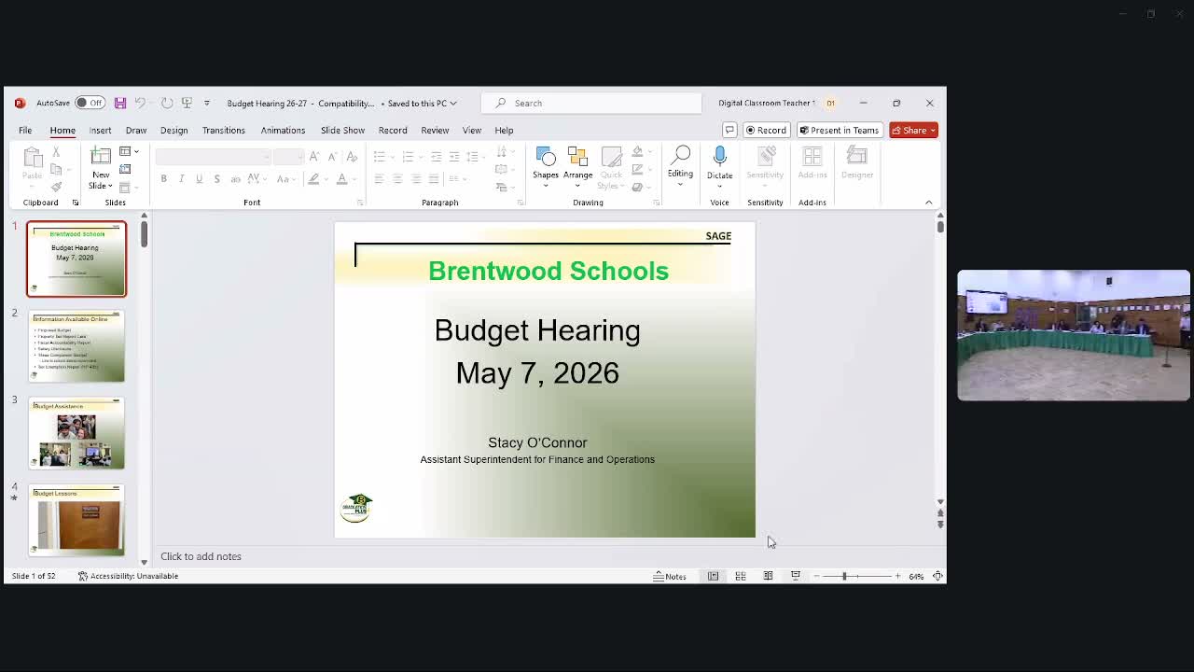Select slide 2 thumbnail 'Information Available Online'
The height and width of the screenshot is (672, 1194).
(76, 347)
